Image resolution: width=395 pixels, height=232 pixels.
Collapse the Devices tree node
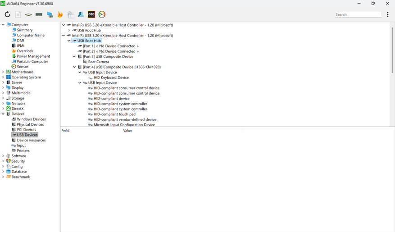click(x=3, y=114)
